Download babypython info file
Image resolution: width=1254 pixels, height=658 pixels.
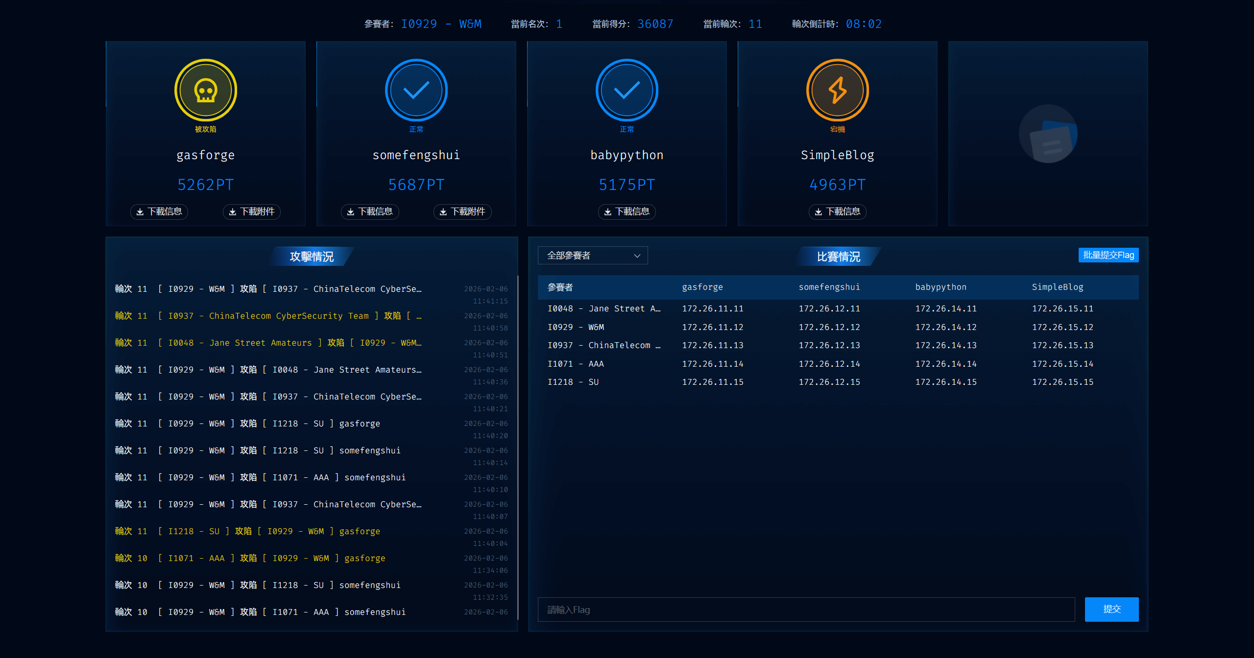point(627,211)
